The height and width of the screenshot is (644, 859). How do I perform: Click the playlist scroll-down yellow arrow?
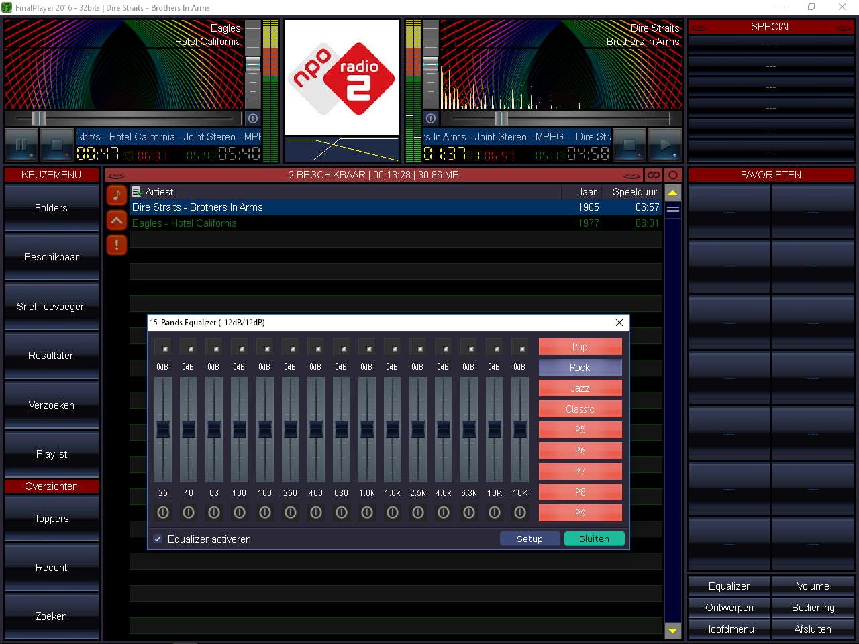click(673, 631)
